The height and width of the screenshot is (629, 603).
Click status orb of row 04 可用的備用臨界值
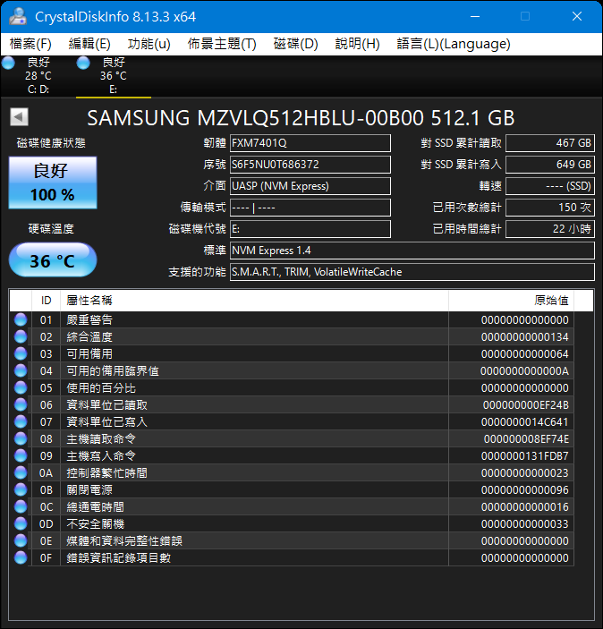pyautogui.click(x=21, y=370)
